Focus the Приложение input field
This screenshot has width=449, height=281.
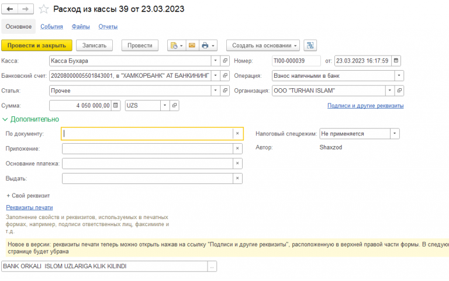click(x=147, y=148)
